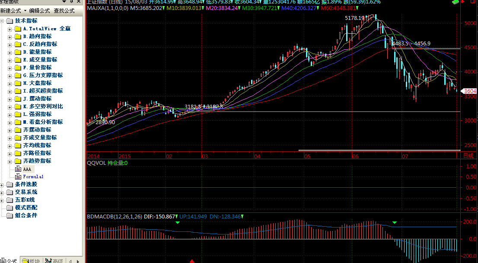Screen dimensions: 478x263
Task: Click the horizontal scrollbar under the price chart
Action: (379, 151)
